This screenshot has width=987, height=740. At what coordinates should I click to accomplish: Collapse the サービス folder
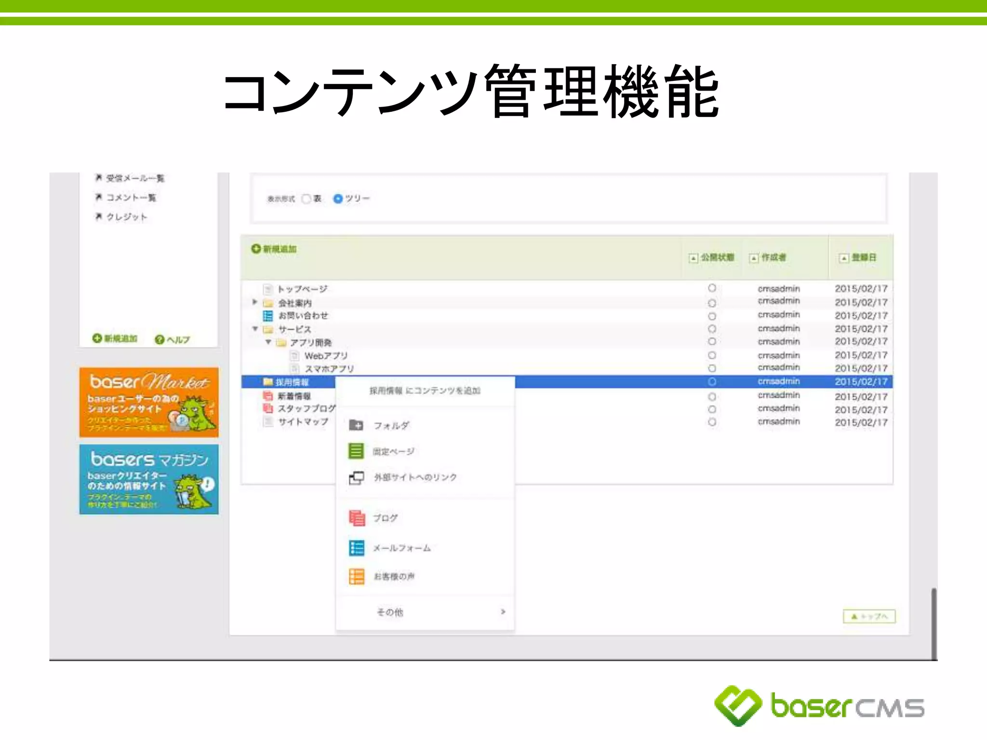[x=255, y=329]
